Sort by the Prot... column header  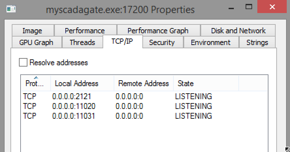pos(36,83)
